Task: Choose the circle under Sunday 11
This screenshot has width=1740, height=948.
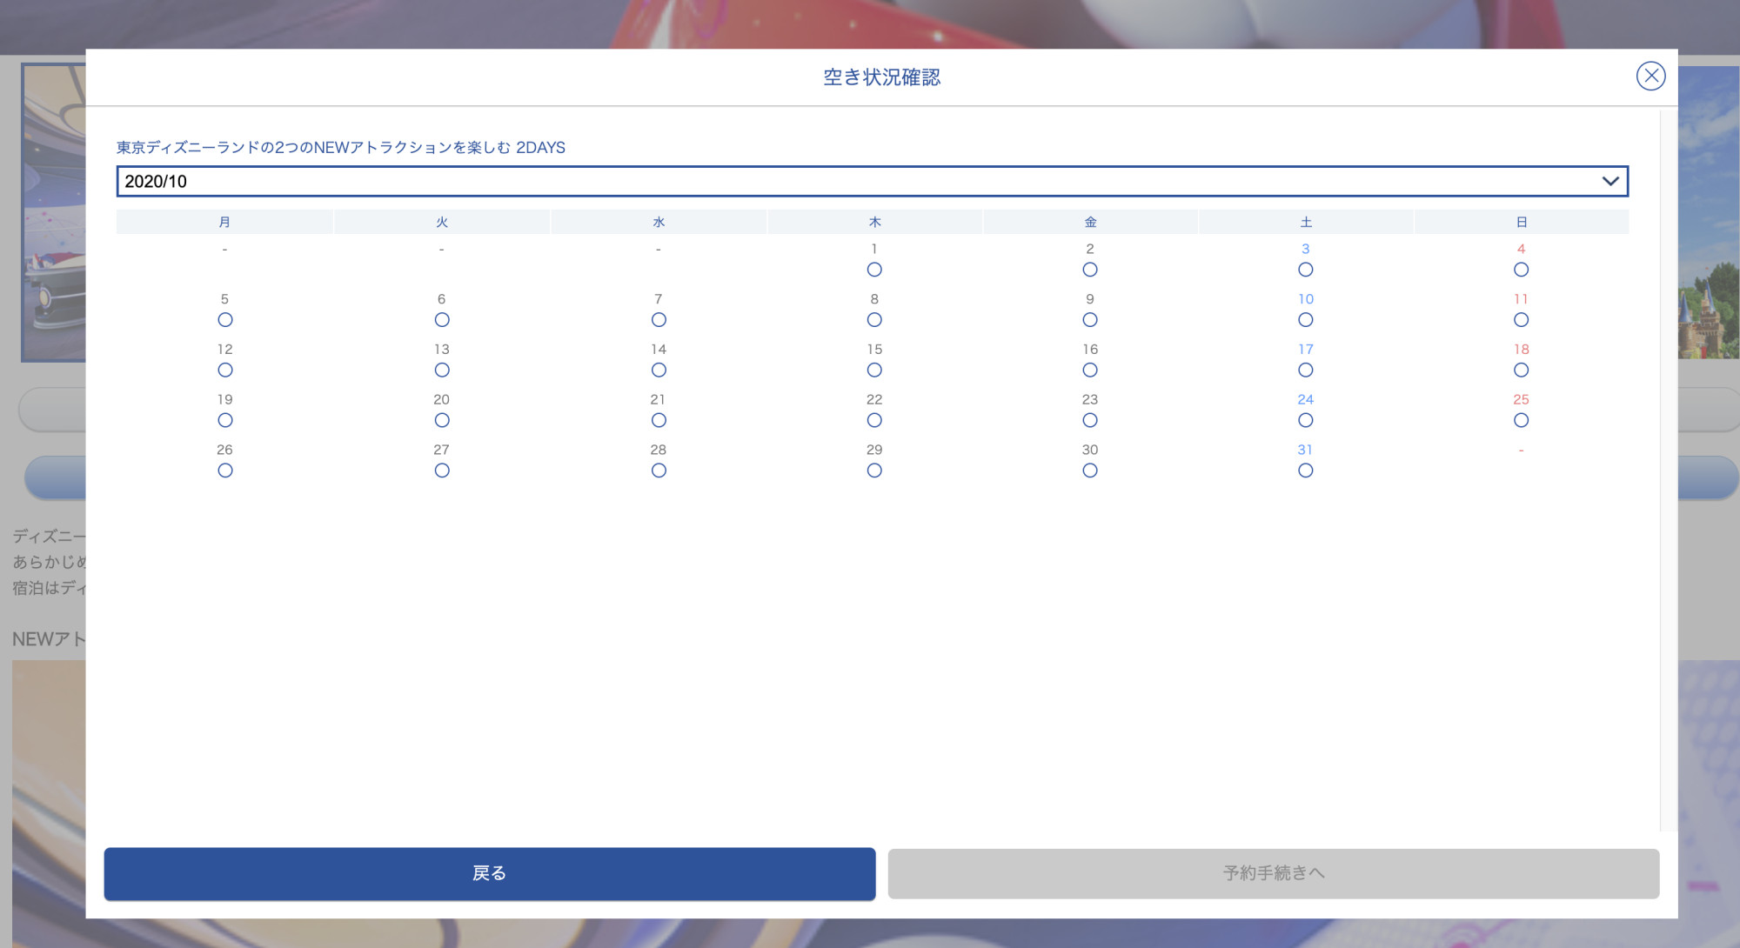Action: tap(1521, 320)
